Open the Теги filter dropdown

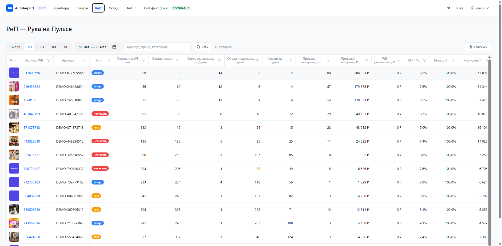tap(203, 47)
